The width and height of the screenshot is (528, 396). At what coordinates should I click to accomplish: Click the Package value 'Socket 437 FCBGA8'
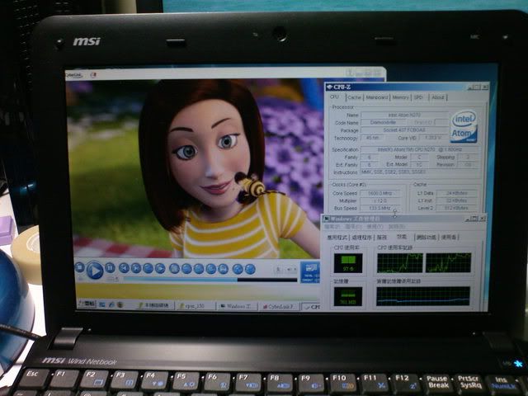(x=404, y=130)
